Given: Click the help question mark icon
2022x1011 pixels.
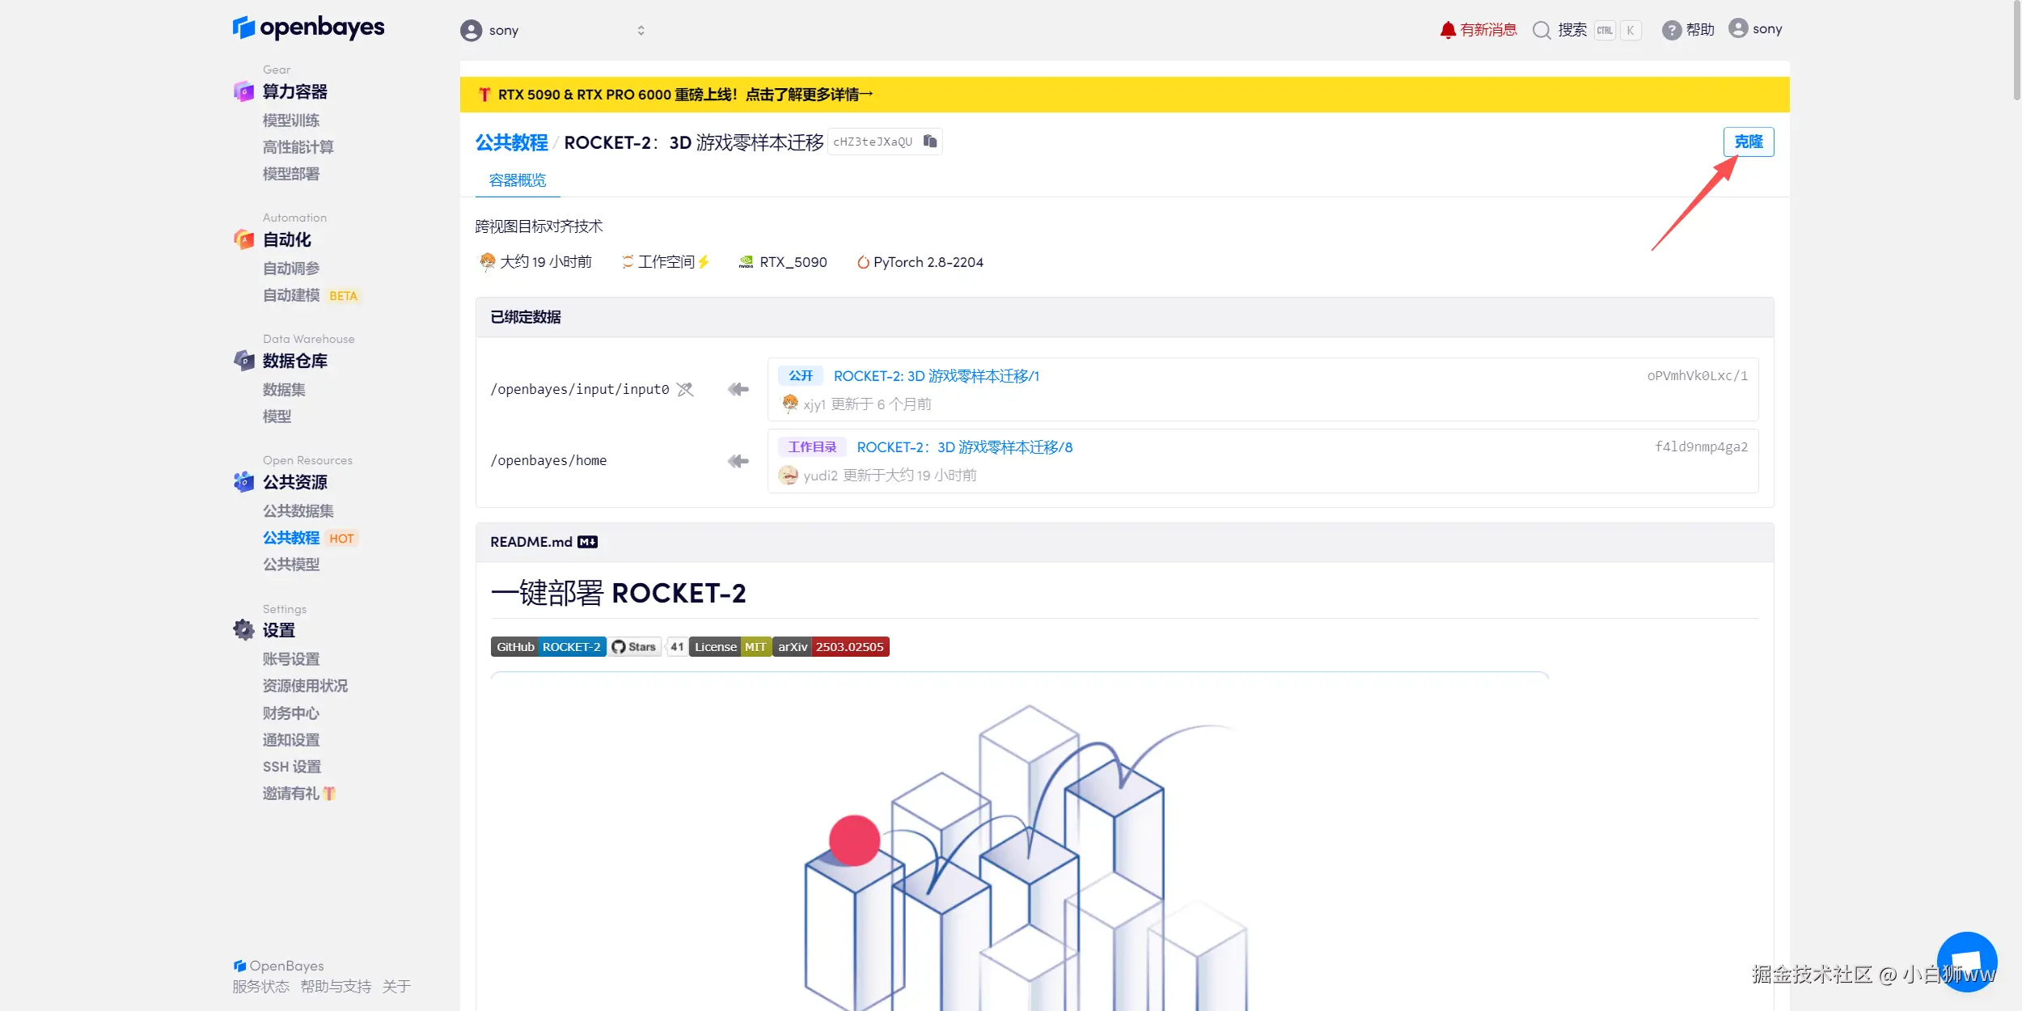Looking at the screenshot, I should point(1671,30).
